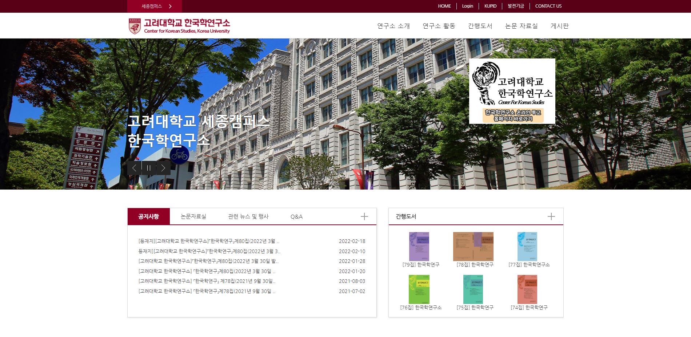Viewport: 691px width, 337px height.
Task: Switch to the Q&A tab
Action: (296, 216)
